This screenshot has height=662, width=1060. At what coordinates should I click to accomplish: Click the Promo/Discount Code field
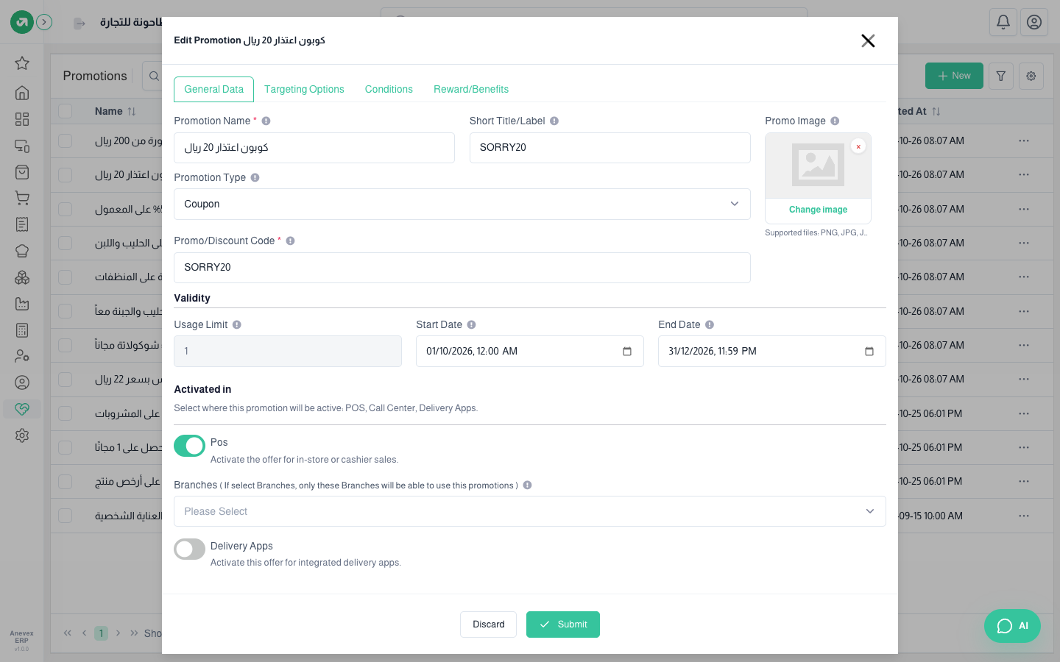point(462,268)
